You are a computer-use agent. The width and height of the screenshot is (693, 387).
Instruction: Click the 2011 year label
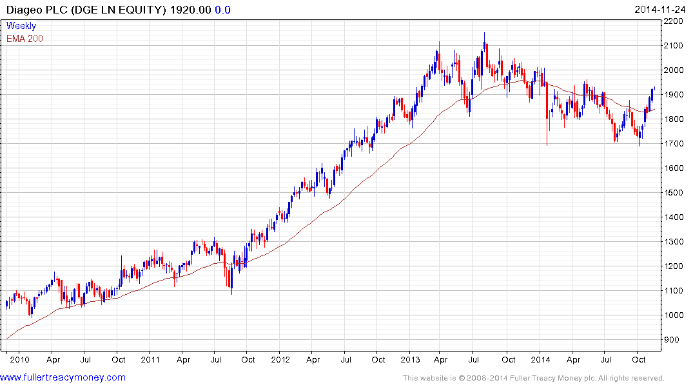click(150, 359)
